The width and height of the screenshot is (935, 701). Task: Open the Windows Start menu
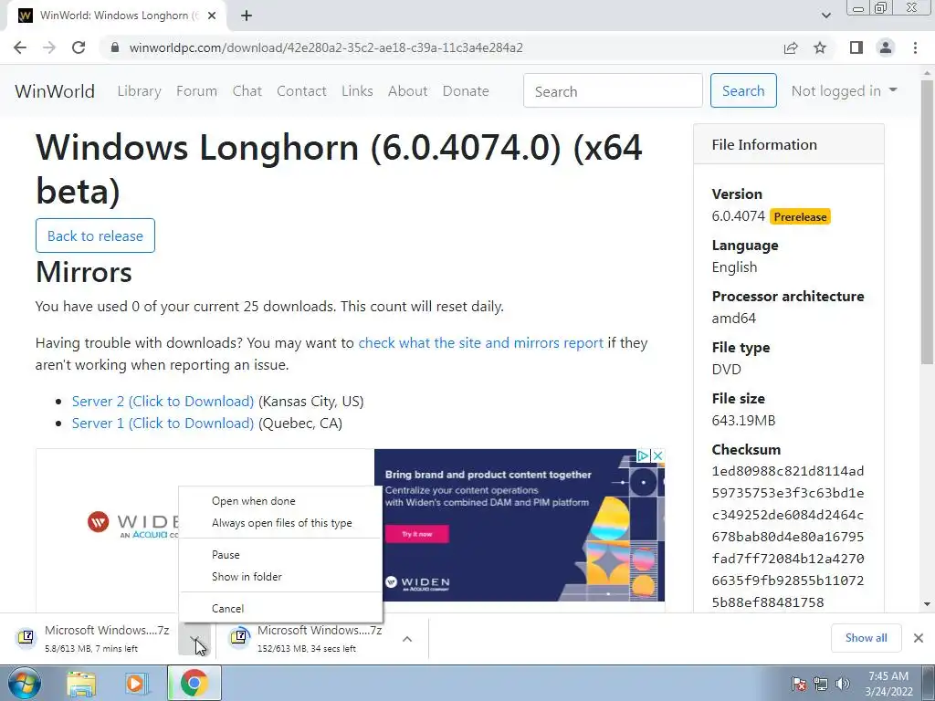[x=25, y=683]
